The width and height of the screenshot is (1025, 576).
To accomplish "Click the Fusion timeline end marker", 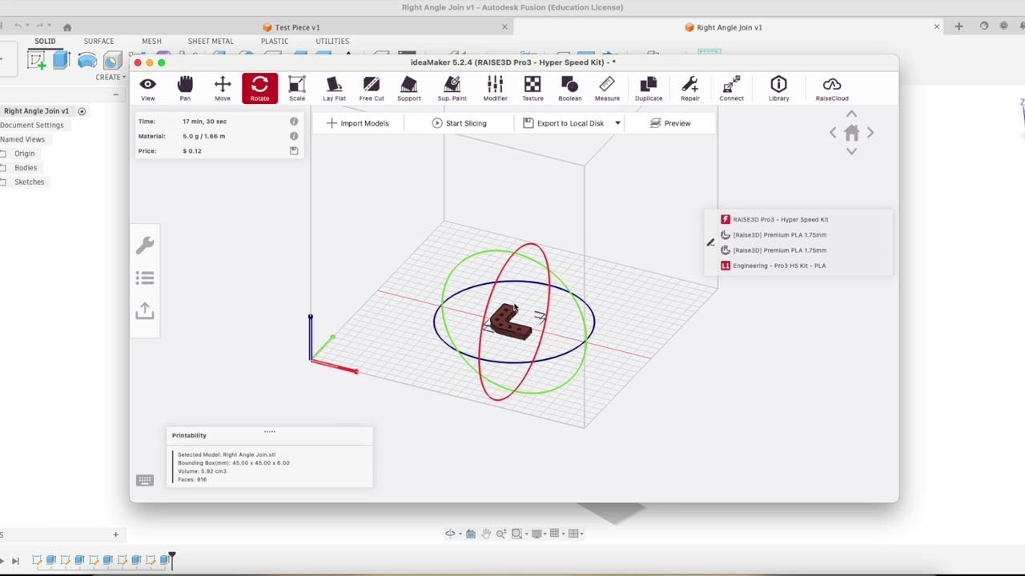I will click(171, 560).
